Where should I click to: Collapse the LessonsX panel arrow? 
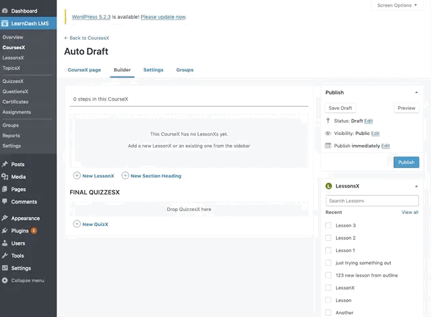tap(416, 186)
